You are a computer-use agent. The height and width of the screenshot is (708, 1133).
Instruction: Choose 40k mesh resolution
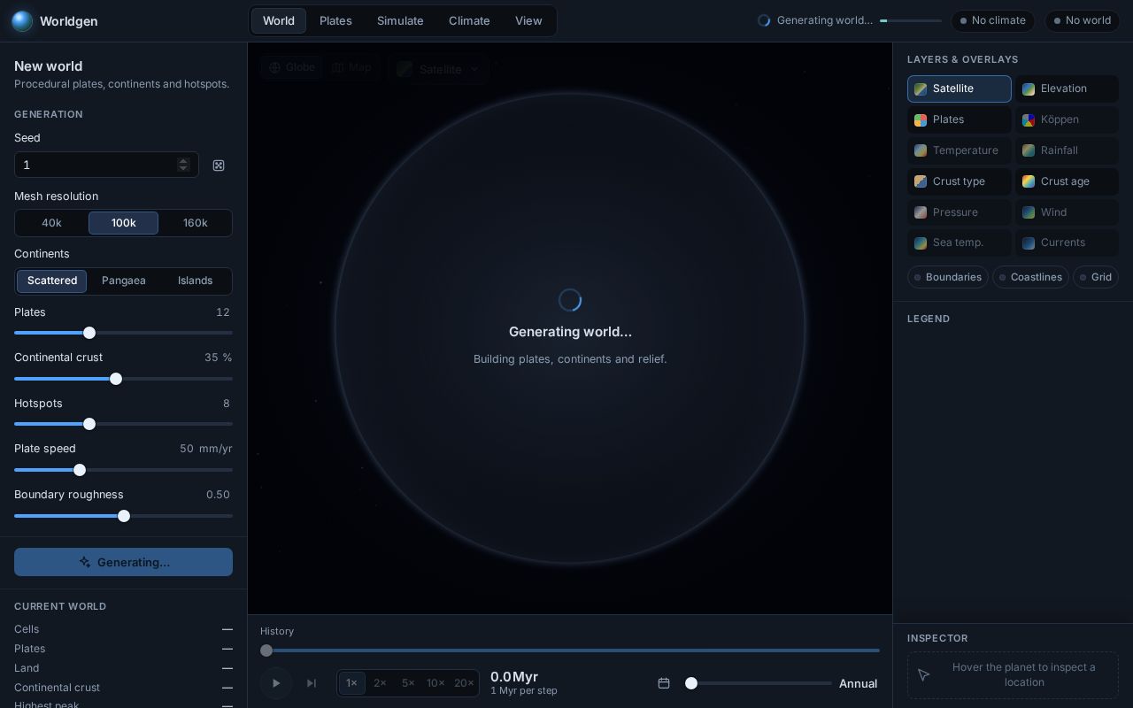pyautogui.click(x=51, y=223)
